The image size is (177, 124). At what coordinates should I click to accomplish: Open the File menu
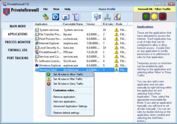45,9
